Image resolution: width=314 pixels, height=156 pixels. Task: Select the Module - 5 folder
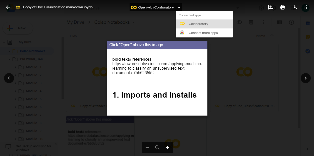click(34, 99)
